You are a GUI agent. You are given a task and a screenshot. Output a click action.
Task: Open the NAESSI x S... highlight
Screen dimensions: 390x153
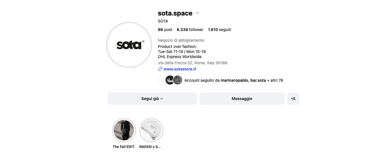[x=151, y=130]
